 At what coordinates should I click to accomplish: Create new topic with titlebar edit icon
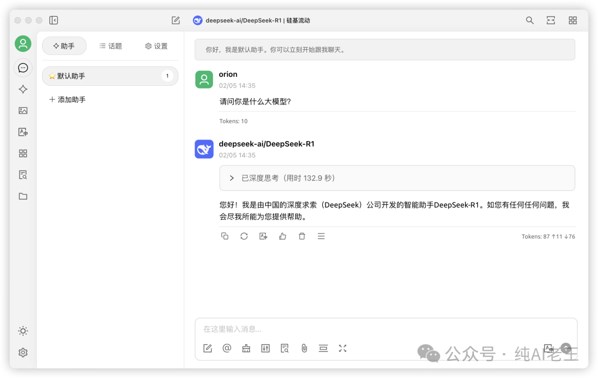tap(176, 20)
